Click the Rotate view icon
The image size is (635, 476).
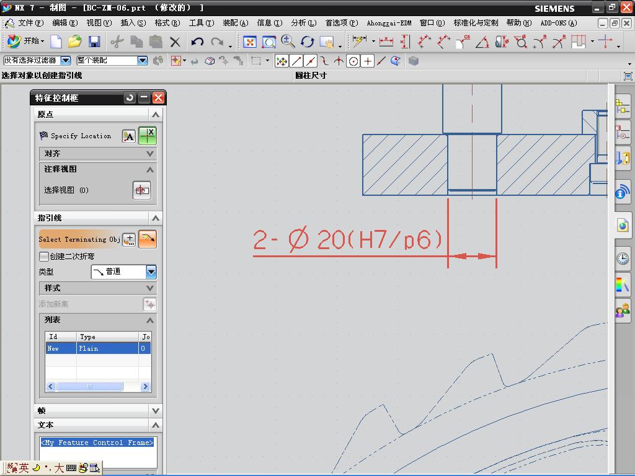point(307,42)
